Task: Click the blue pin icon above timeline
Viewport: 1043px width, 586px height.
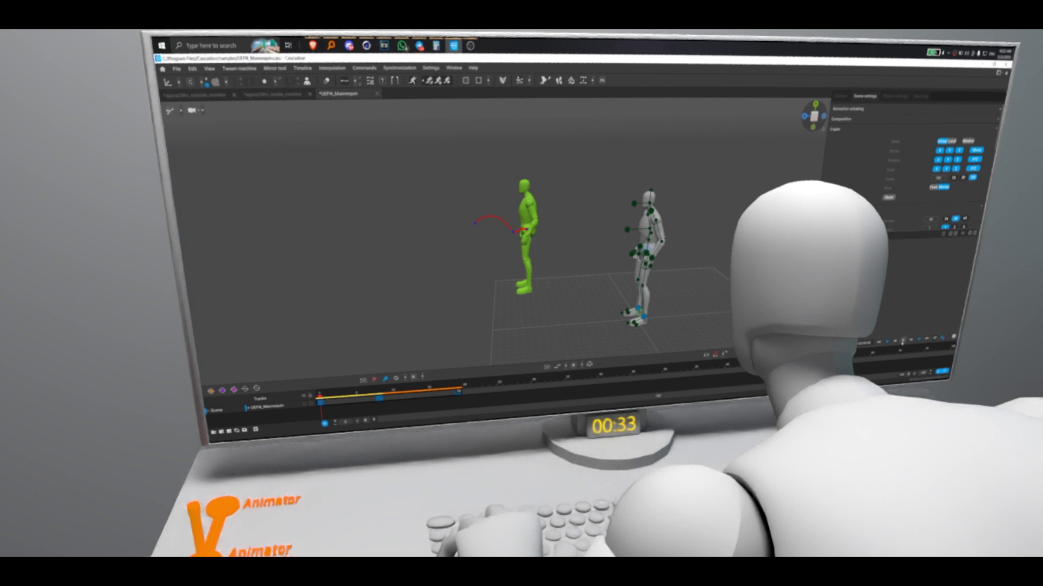Action: (385, 379)
